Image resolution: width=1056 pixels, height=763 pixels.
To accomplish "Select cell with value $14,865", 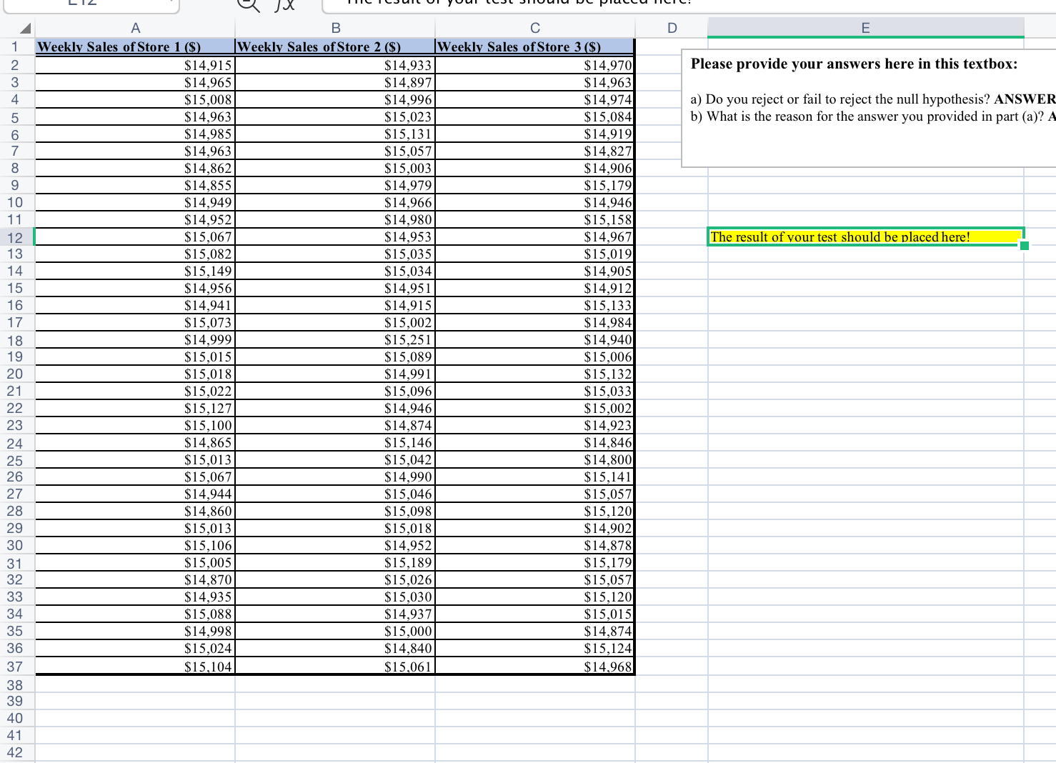I will 135,442.
